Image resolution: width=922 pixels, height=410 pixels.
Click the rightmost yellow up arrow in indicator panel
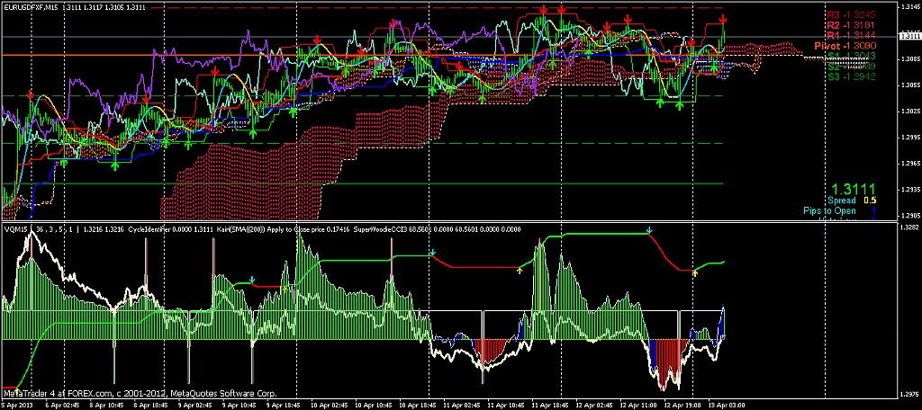[694, 272]
